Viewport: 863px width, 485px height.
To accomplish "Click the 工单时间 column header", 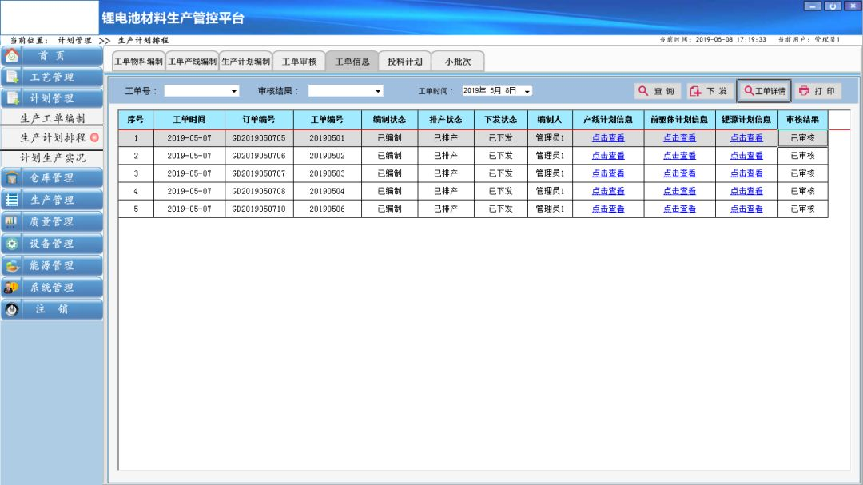I will pos(189,120).
